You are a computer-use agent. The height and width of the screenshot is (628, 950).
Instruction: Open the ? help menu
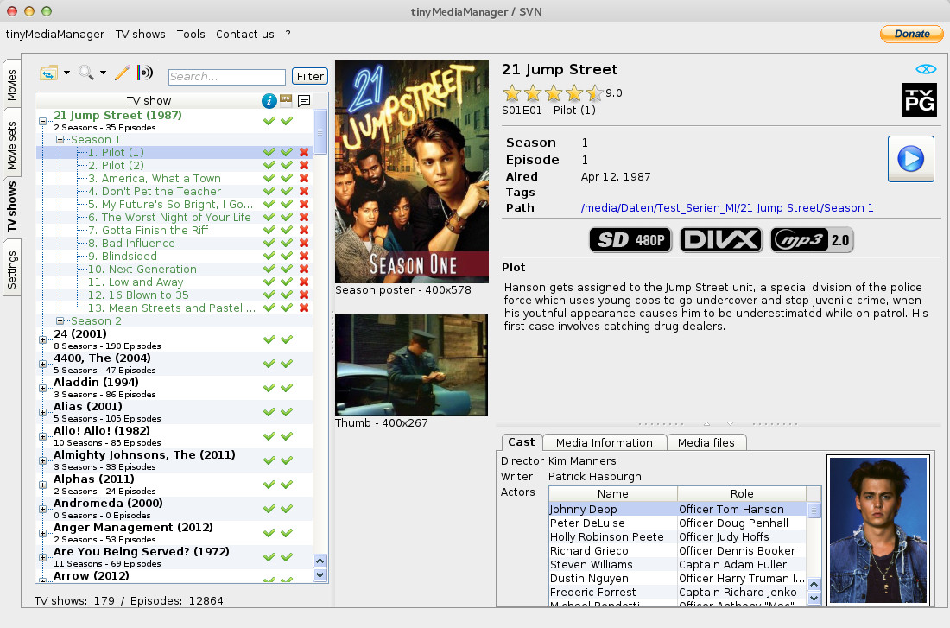click(x=288, y=35)
